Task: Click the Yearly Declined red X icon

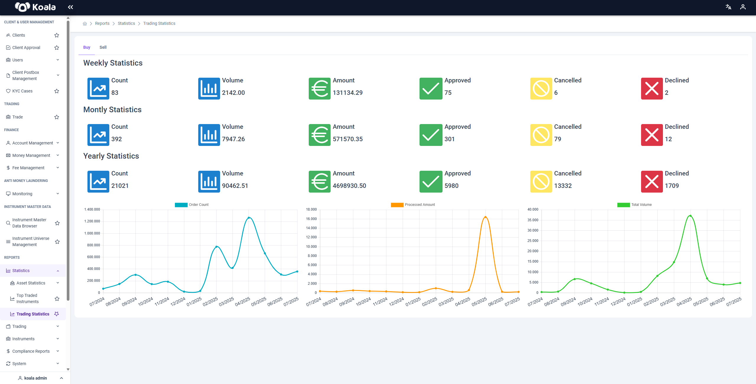Action: click(652, 182)
